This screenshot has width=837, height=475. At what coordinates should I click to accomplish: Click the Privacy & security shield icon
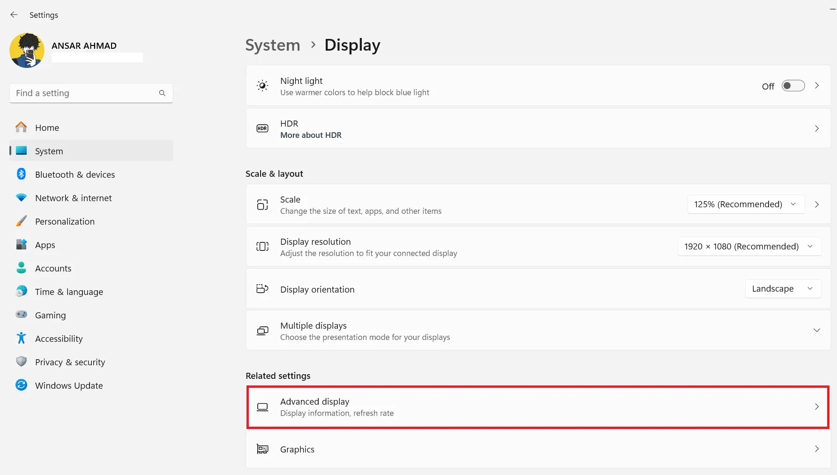pos(22,362)
